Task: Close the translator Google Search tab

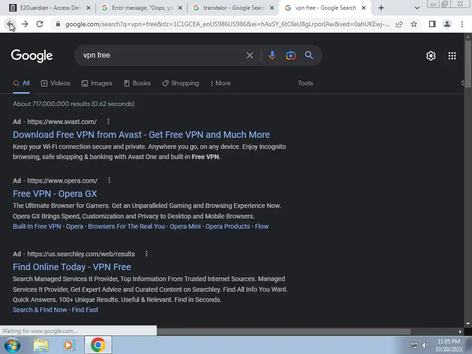Action: 272,8
